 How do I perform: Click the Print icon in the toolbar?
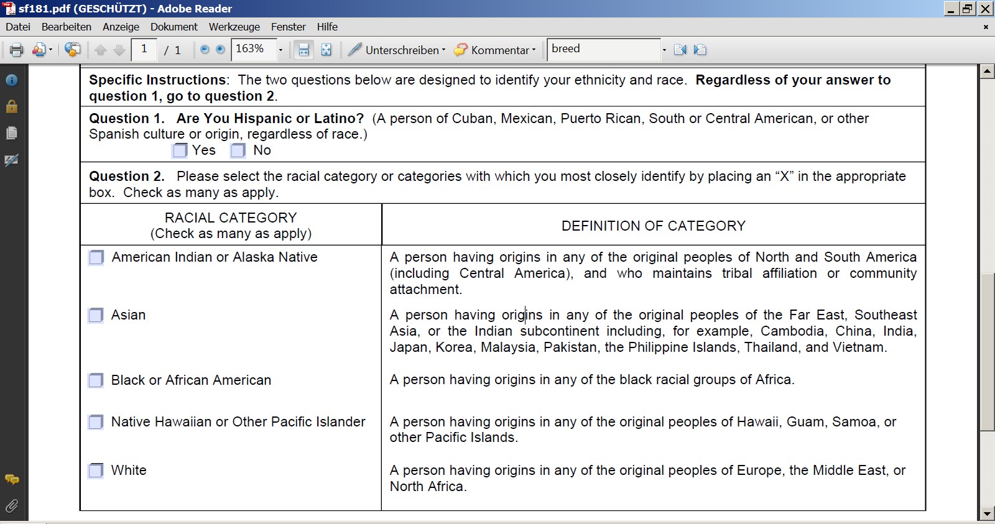16,50
